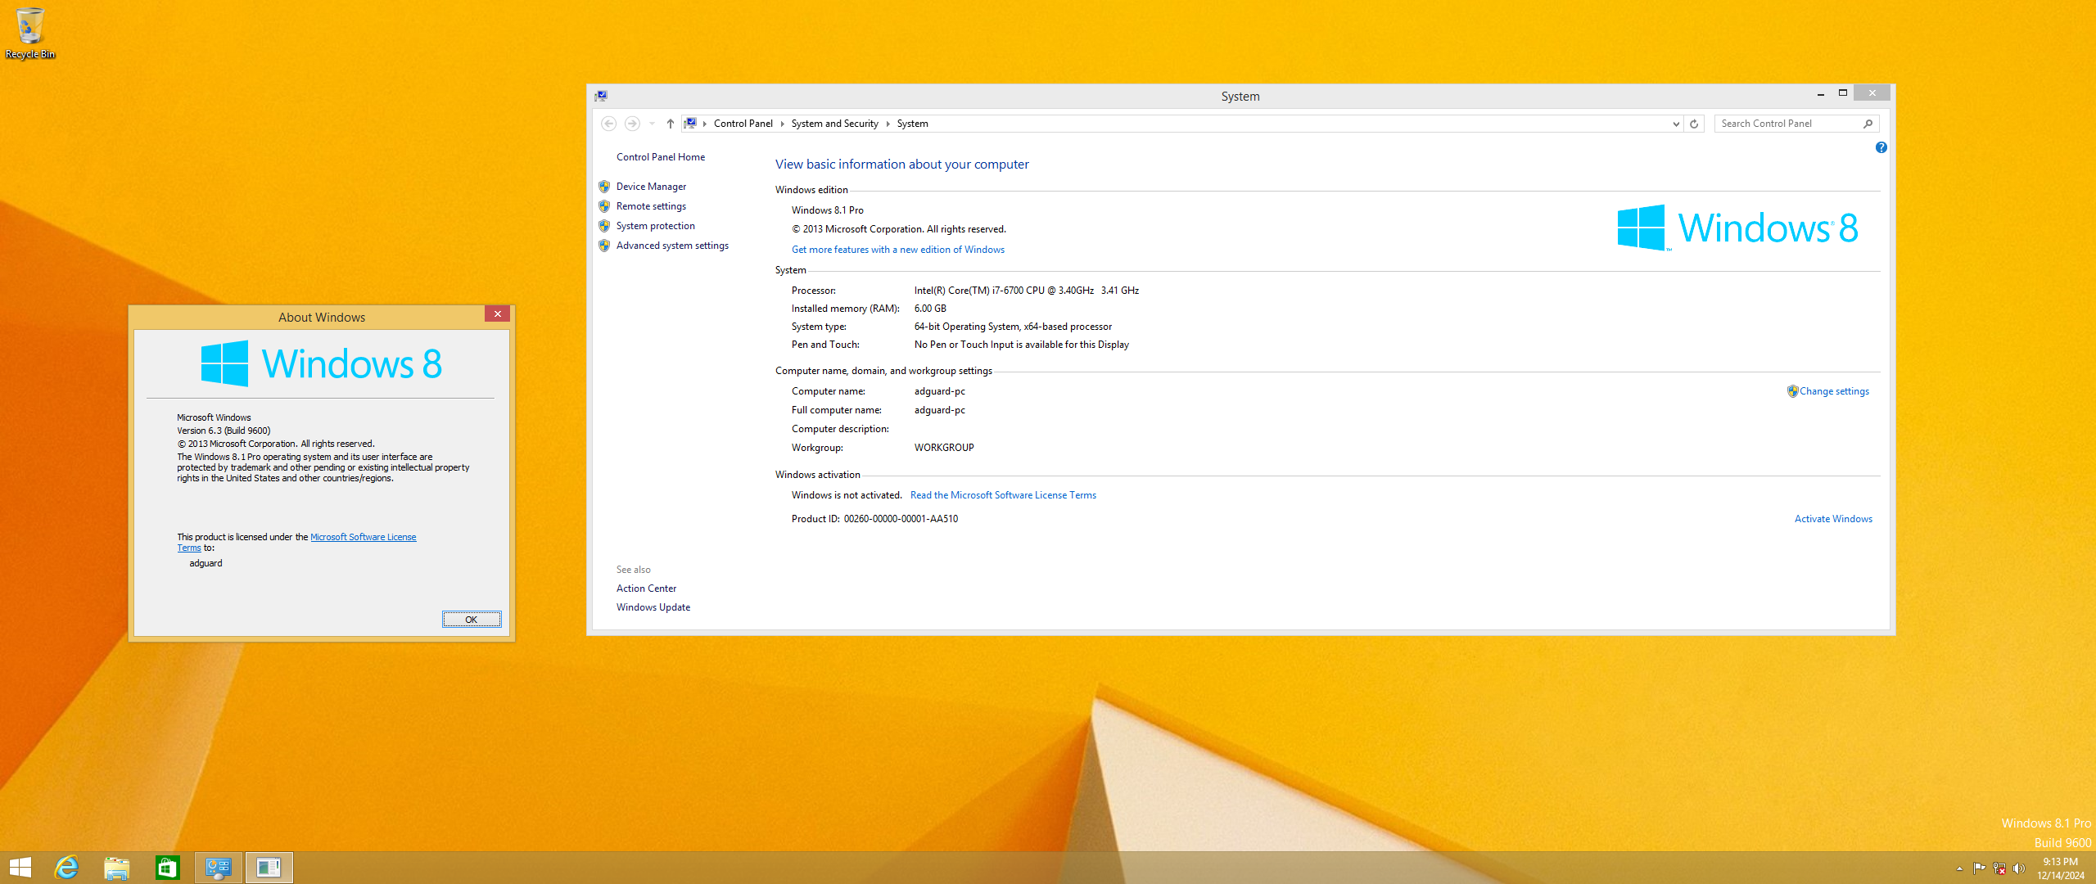Click Microsoft Software License Terms link in About
The height and width of the screenshot is (884, 2096).
tap(363, 537)
